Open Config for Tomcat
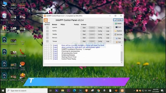166x93 pixels. tap(100, 41)
